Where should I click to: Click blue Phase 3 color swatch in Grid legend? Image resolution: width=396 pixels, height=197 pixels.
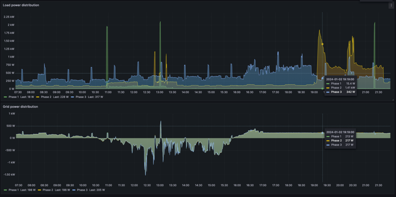pos(74,190)
